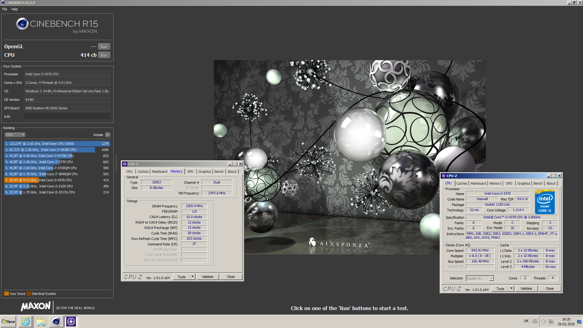Click Core Speed value 843.91 MHz
This screenshot has height=328, width=583.
point(480,251)
